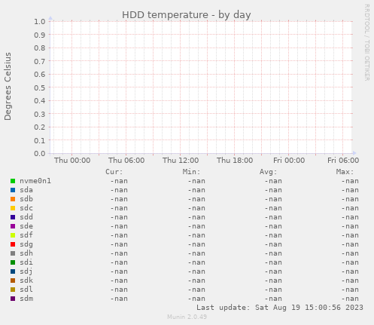Click the sdg Min -nan value
The width and height of the screenshot is (374, 325).
[196, 244]
